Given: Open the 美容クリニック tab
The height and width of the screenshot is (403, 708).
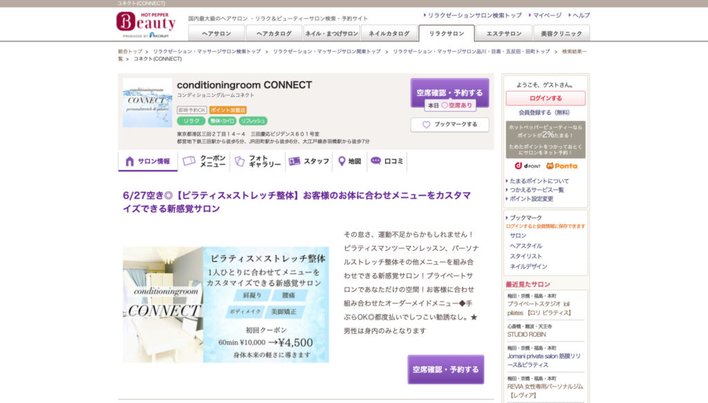Looking at the screenshot, I should click(561, 33).
